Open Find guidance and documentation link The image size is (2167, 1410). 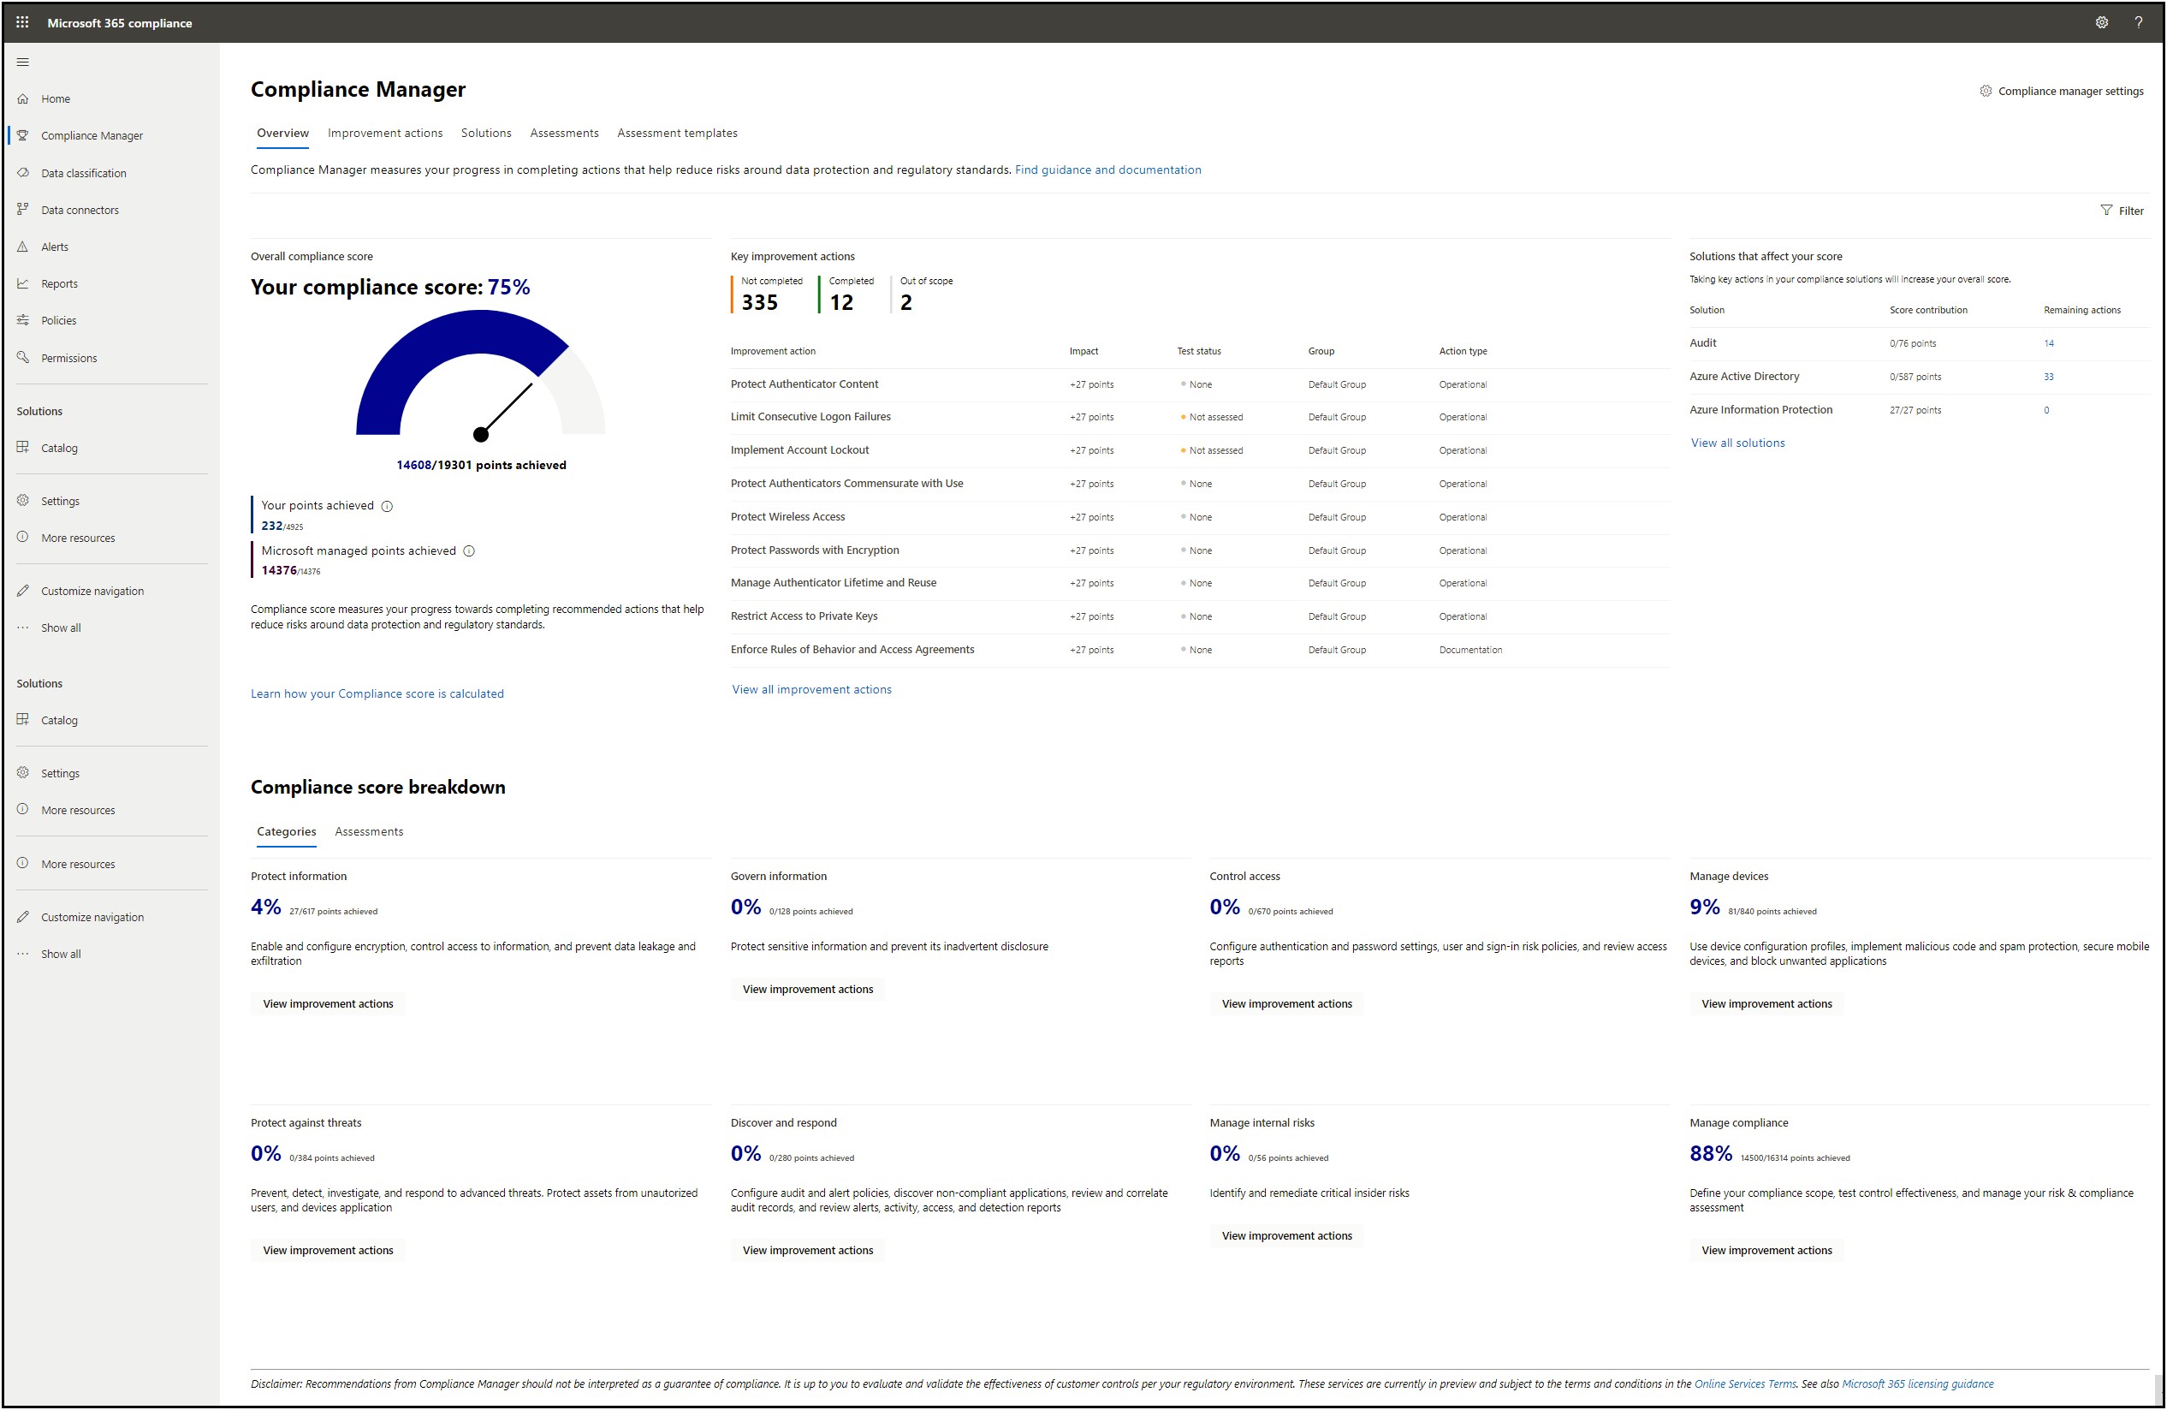1108,170
